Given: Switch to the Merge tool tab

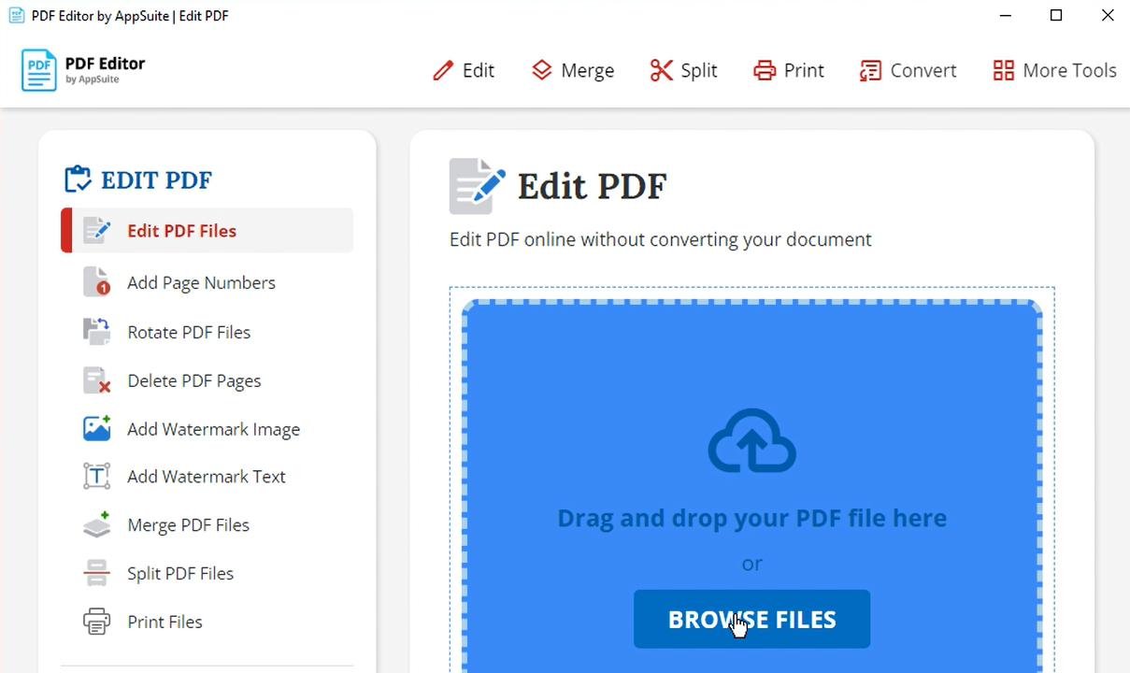Looking at the screenshot, I should [572, 70].
